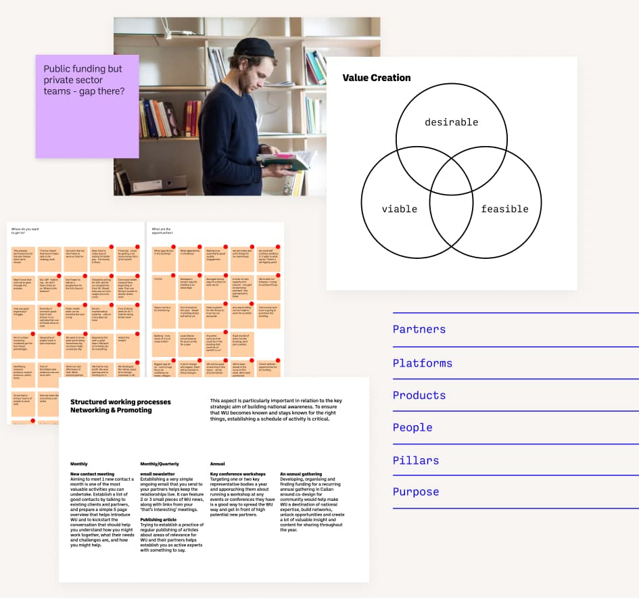Click 'New contact meeting' subheading
This screenshot has width=639, height=599.
click(92, 474)
